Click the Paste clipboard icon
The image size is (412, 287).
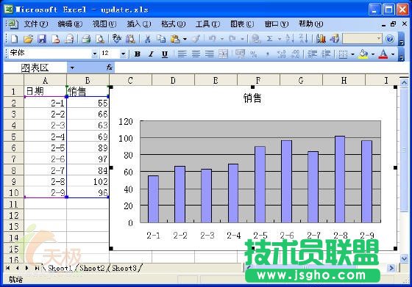point(175,39)
